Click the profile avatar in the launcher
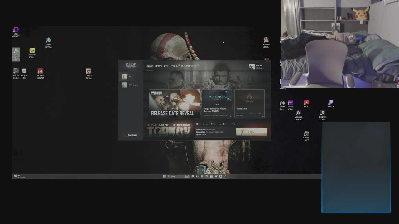399x224 pixels. tap(252, 67)
